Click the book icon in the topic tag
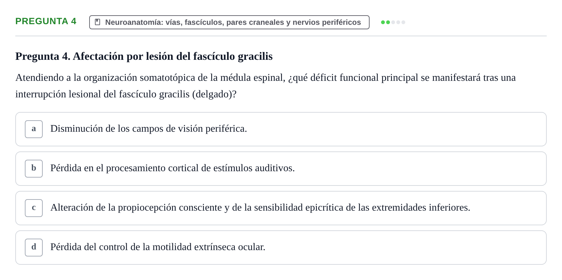This screenshot has width=562, height=280. (x=97, y=22)
